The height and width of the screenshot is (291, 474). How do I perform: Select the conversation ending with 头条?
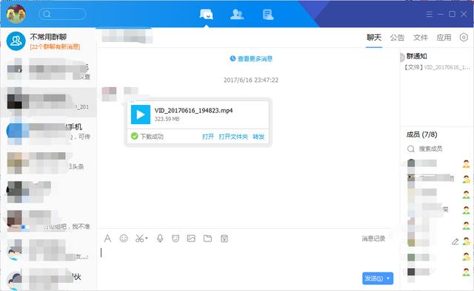48,162
